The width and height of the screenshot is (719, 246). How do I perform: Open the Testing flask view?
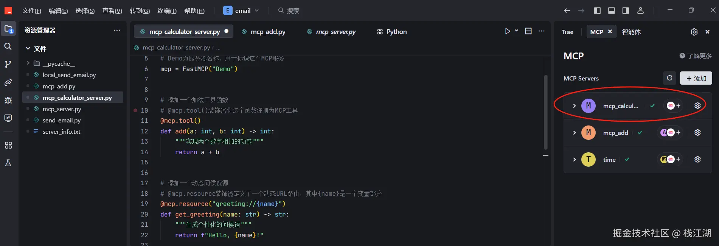8,163
